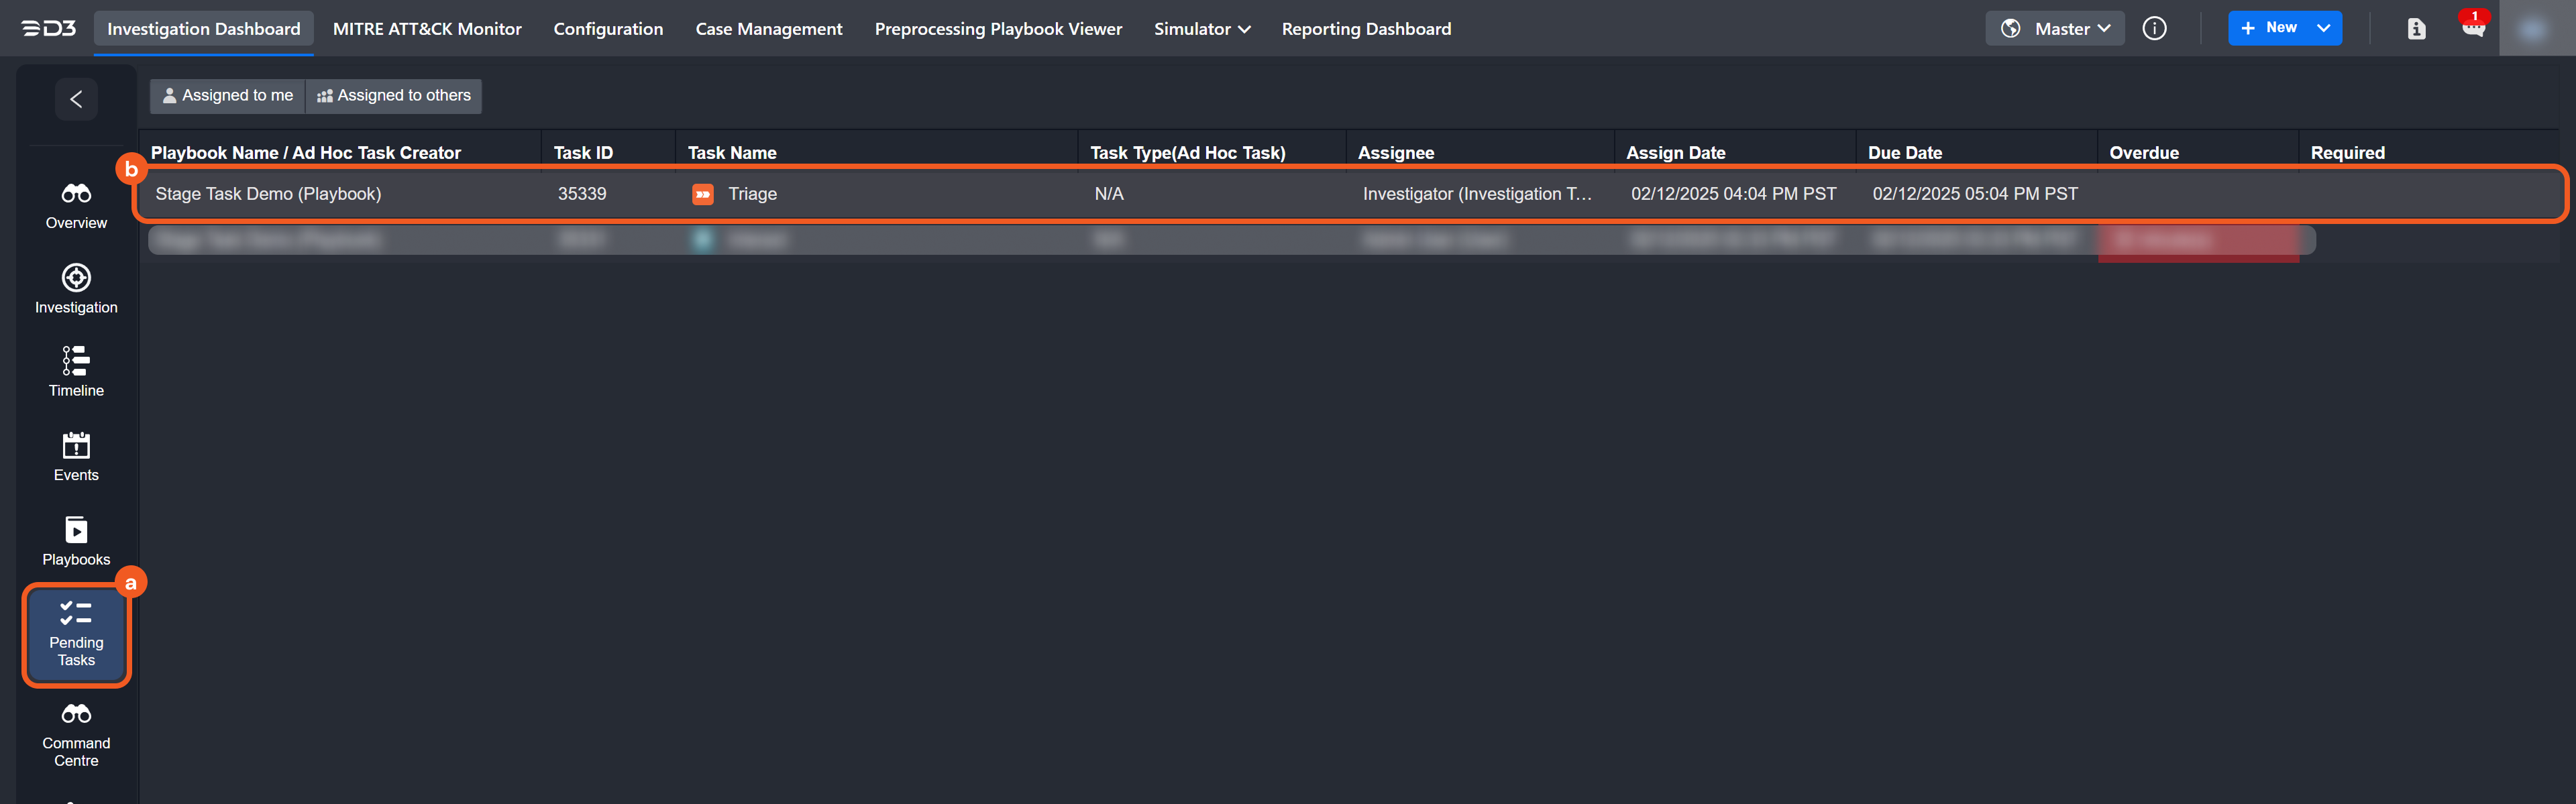The image size is (2576, 804).
Task: Open the Simulator dropdown menu
Action: click(1201, 29)
